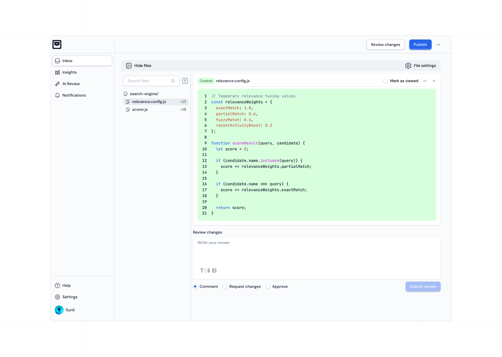
Task: Click the relevance.config.js file icon
Action: [x=128, y=102]
